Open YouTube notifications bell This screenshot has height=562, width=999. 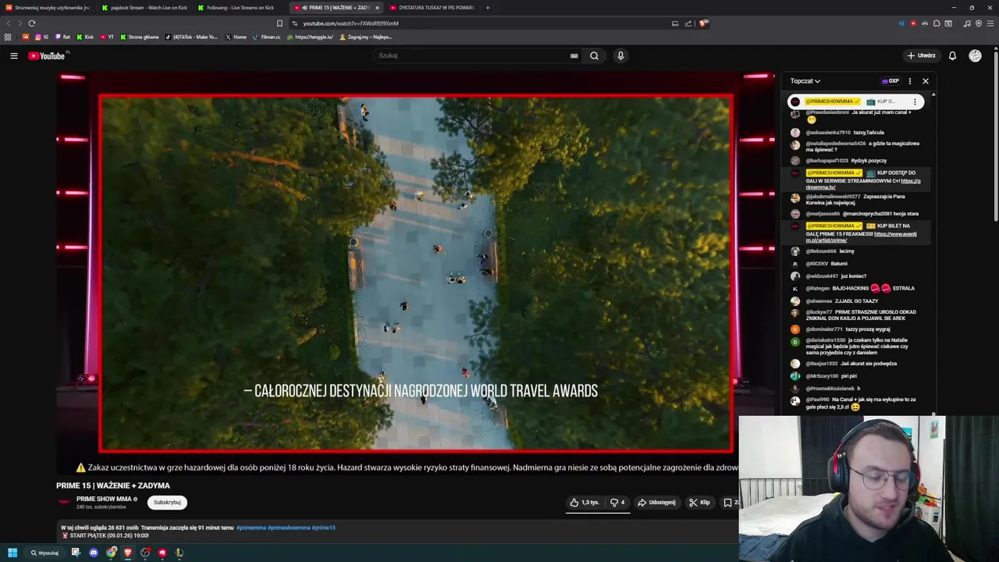pos(952,55)
